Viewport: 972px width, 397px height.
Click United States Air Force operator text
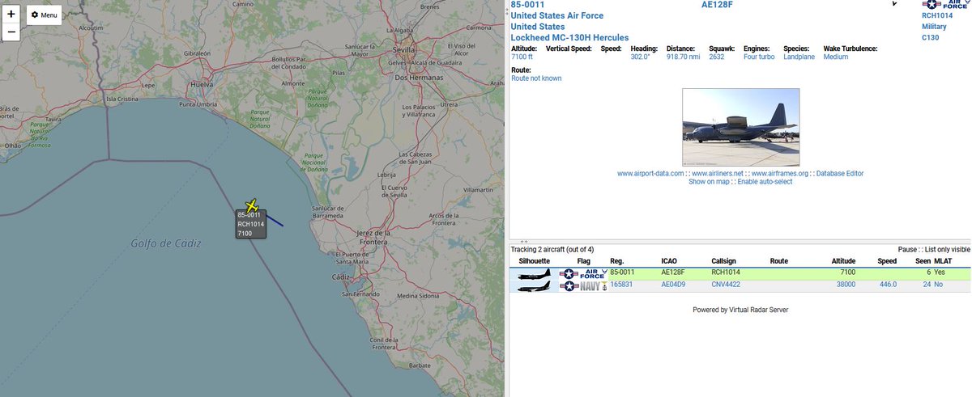[x=557, y=16]
